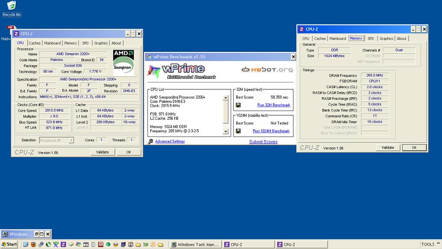Viewport: 442px width, 249px height.
Task: Click the red 64 quick launch icon
Action: (x=101, y=244)
